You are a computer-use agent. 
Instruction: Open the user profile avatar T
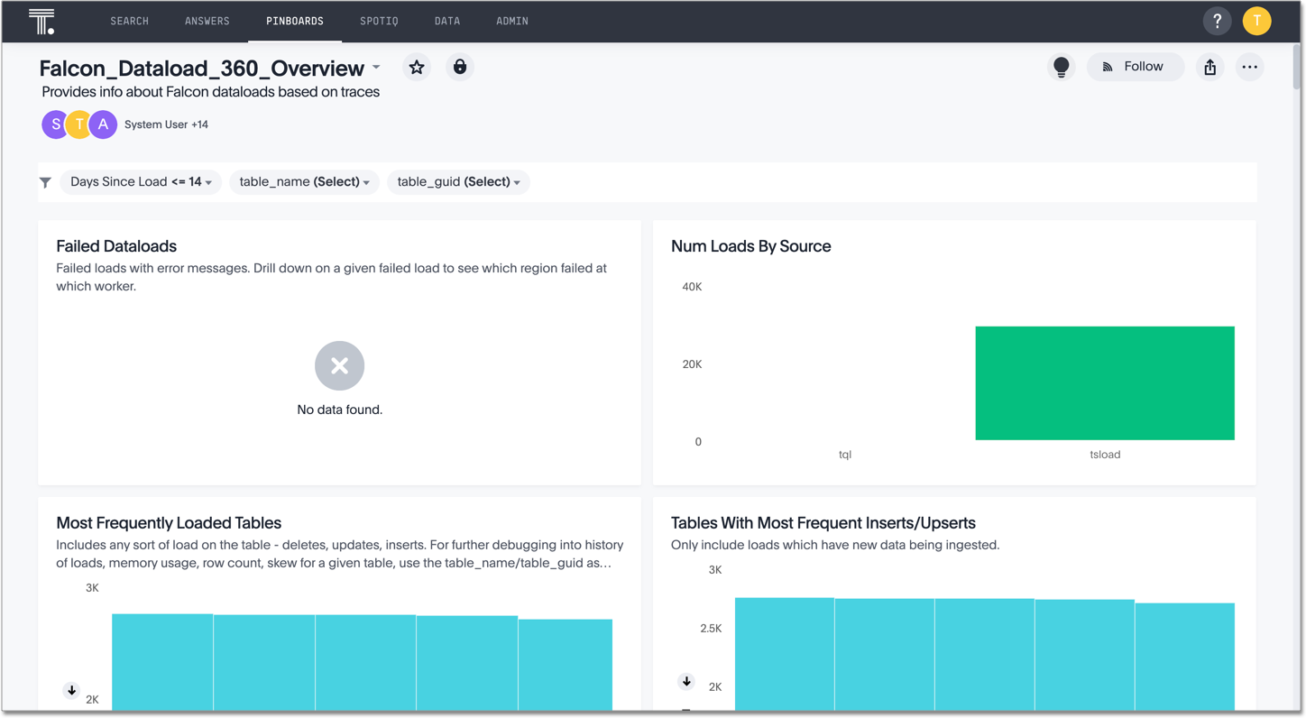tap(1256, 22)
